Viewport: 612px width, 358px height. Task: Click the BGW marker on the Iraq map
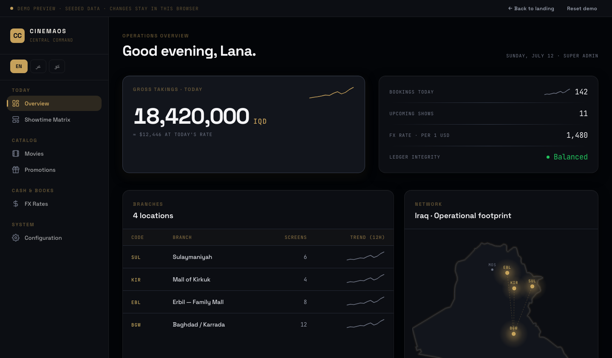[x=513, y=334]
